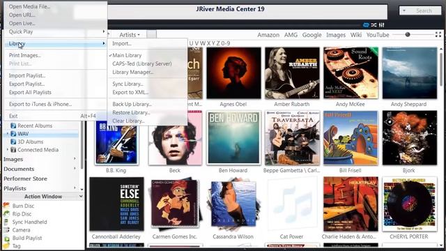The image size is (446, 251).
Task: Click the Tag icon
Action: coord(6,245)
